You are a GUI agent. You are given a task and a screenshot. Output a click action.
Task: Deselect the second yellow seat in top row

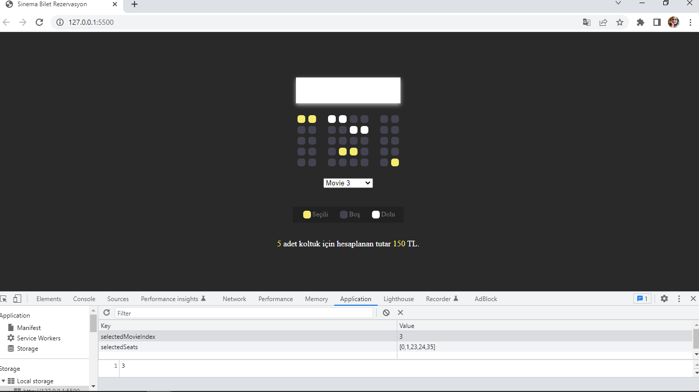(x=312, y=119)
